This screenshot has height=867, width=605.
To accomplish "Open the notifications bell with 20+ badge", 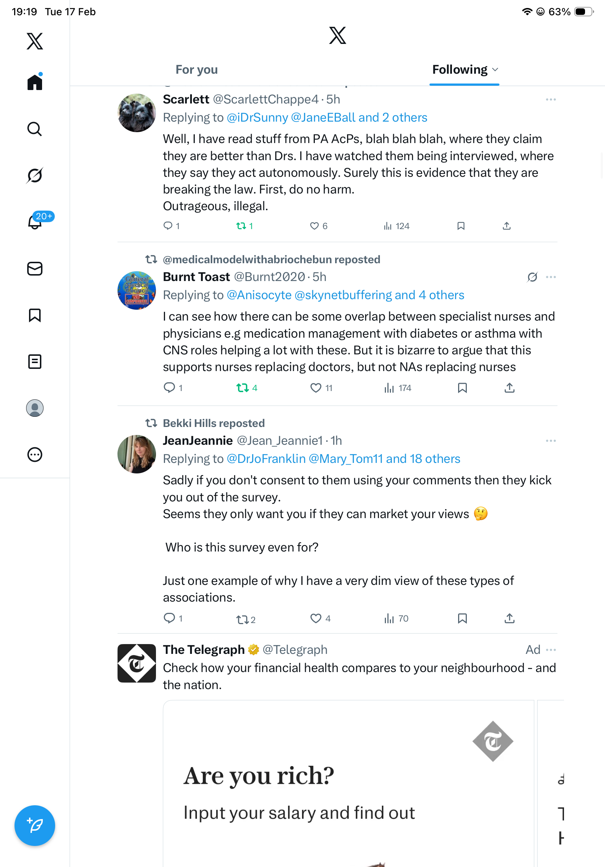I will tap(35, 222).
